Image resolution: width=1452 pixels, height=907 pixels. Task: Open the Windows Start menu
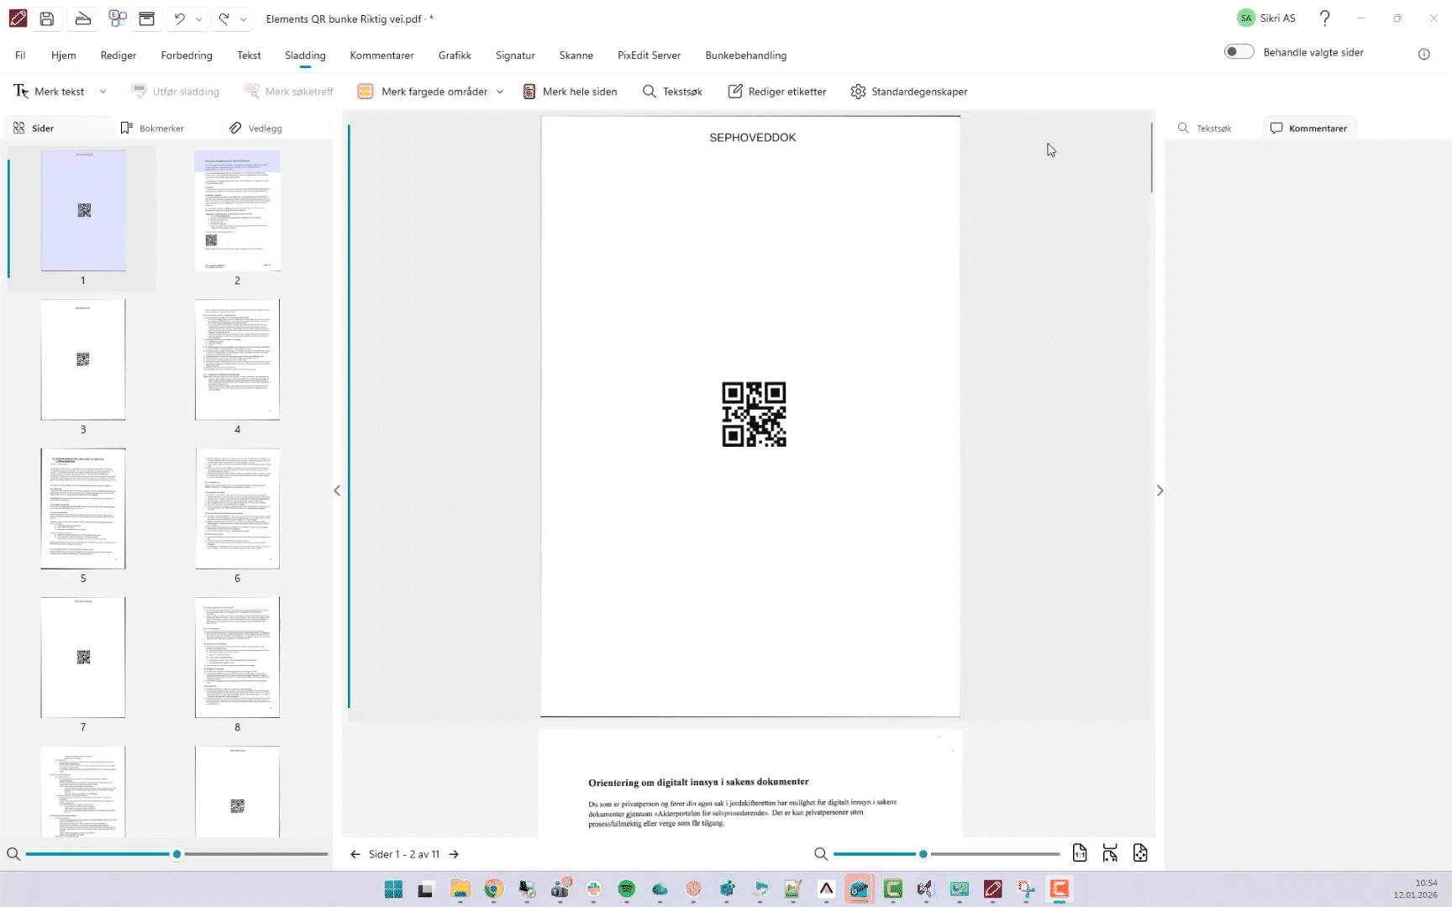click(x=393, y=889)
